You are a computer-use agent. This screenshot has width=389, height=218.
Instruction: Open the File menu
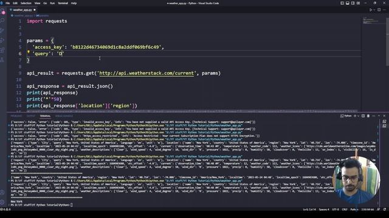coord(8,3)
